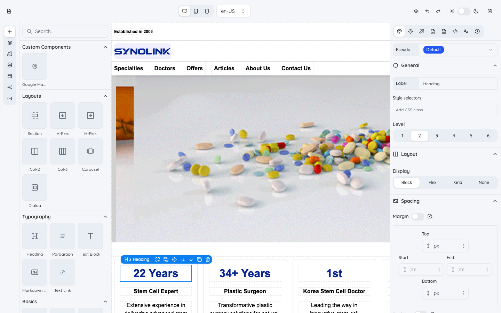The image size is (501, 313).
Task: Open the styles palette tab
Action: 399,31
